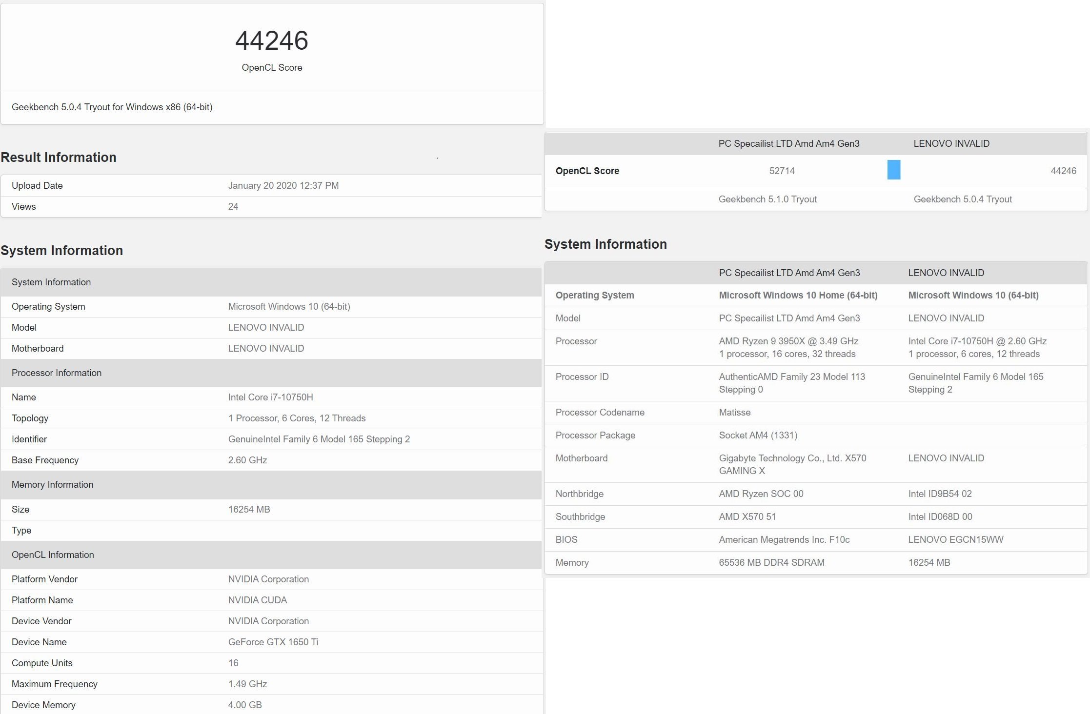The image size is (1090, 714).
Task: Click the Size row label
Action: [x=20, y=510]
